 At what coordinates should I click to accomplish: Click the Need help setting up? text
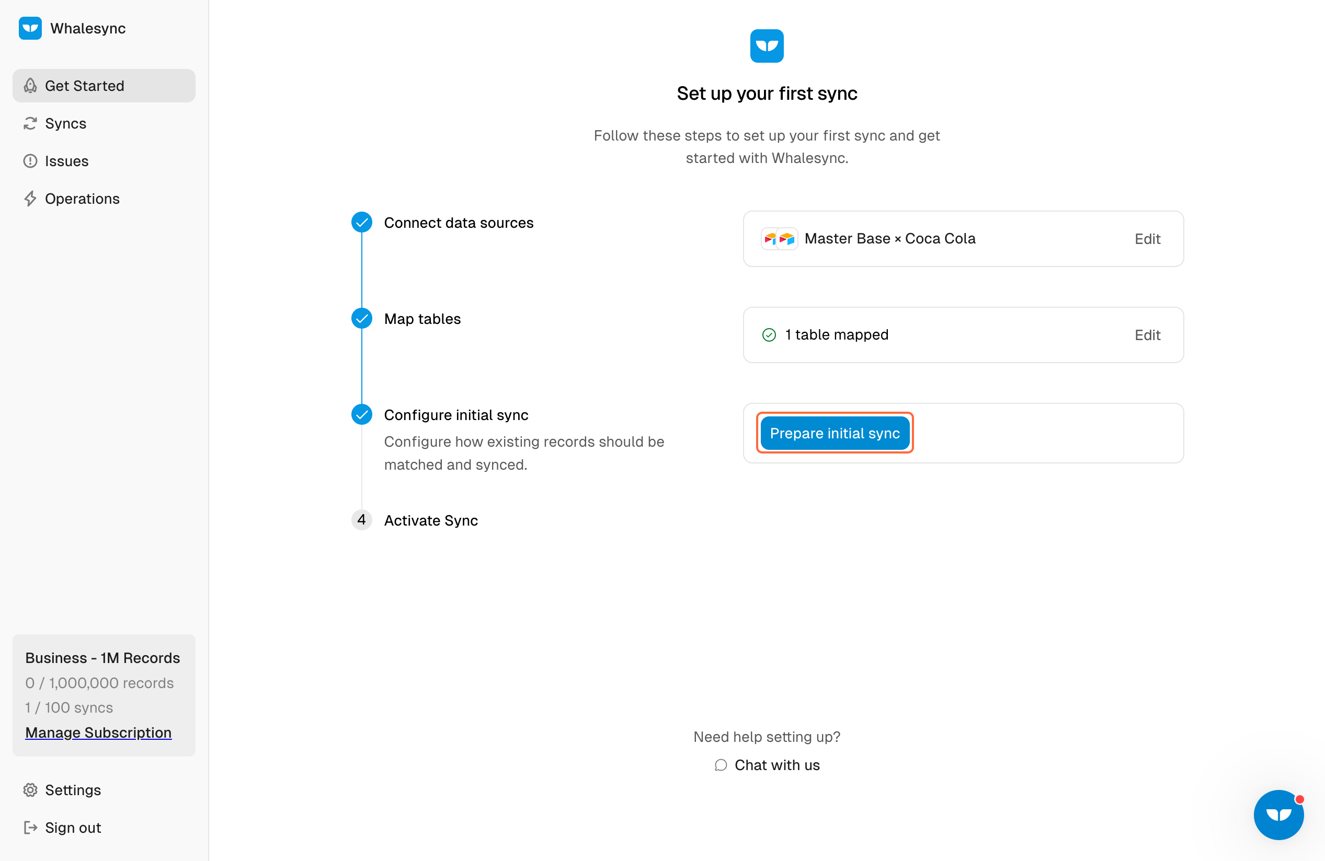pyautogui.click(x=767, y=737)
